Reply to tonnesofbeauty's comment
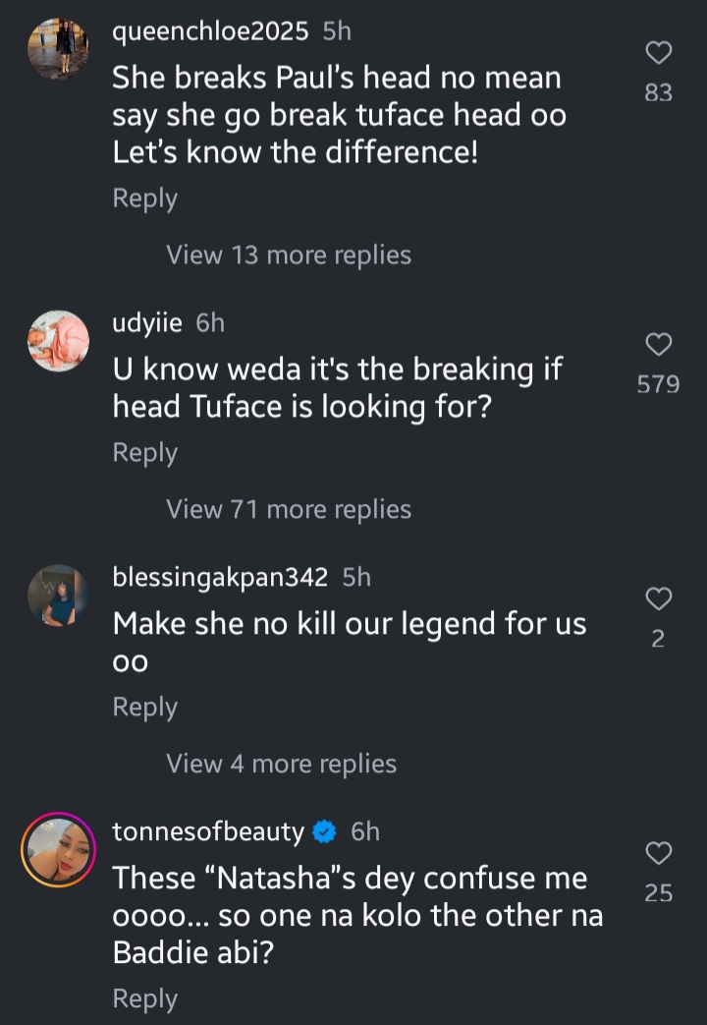707x1025 pixels. tap(145, 998)
